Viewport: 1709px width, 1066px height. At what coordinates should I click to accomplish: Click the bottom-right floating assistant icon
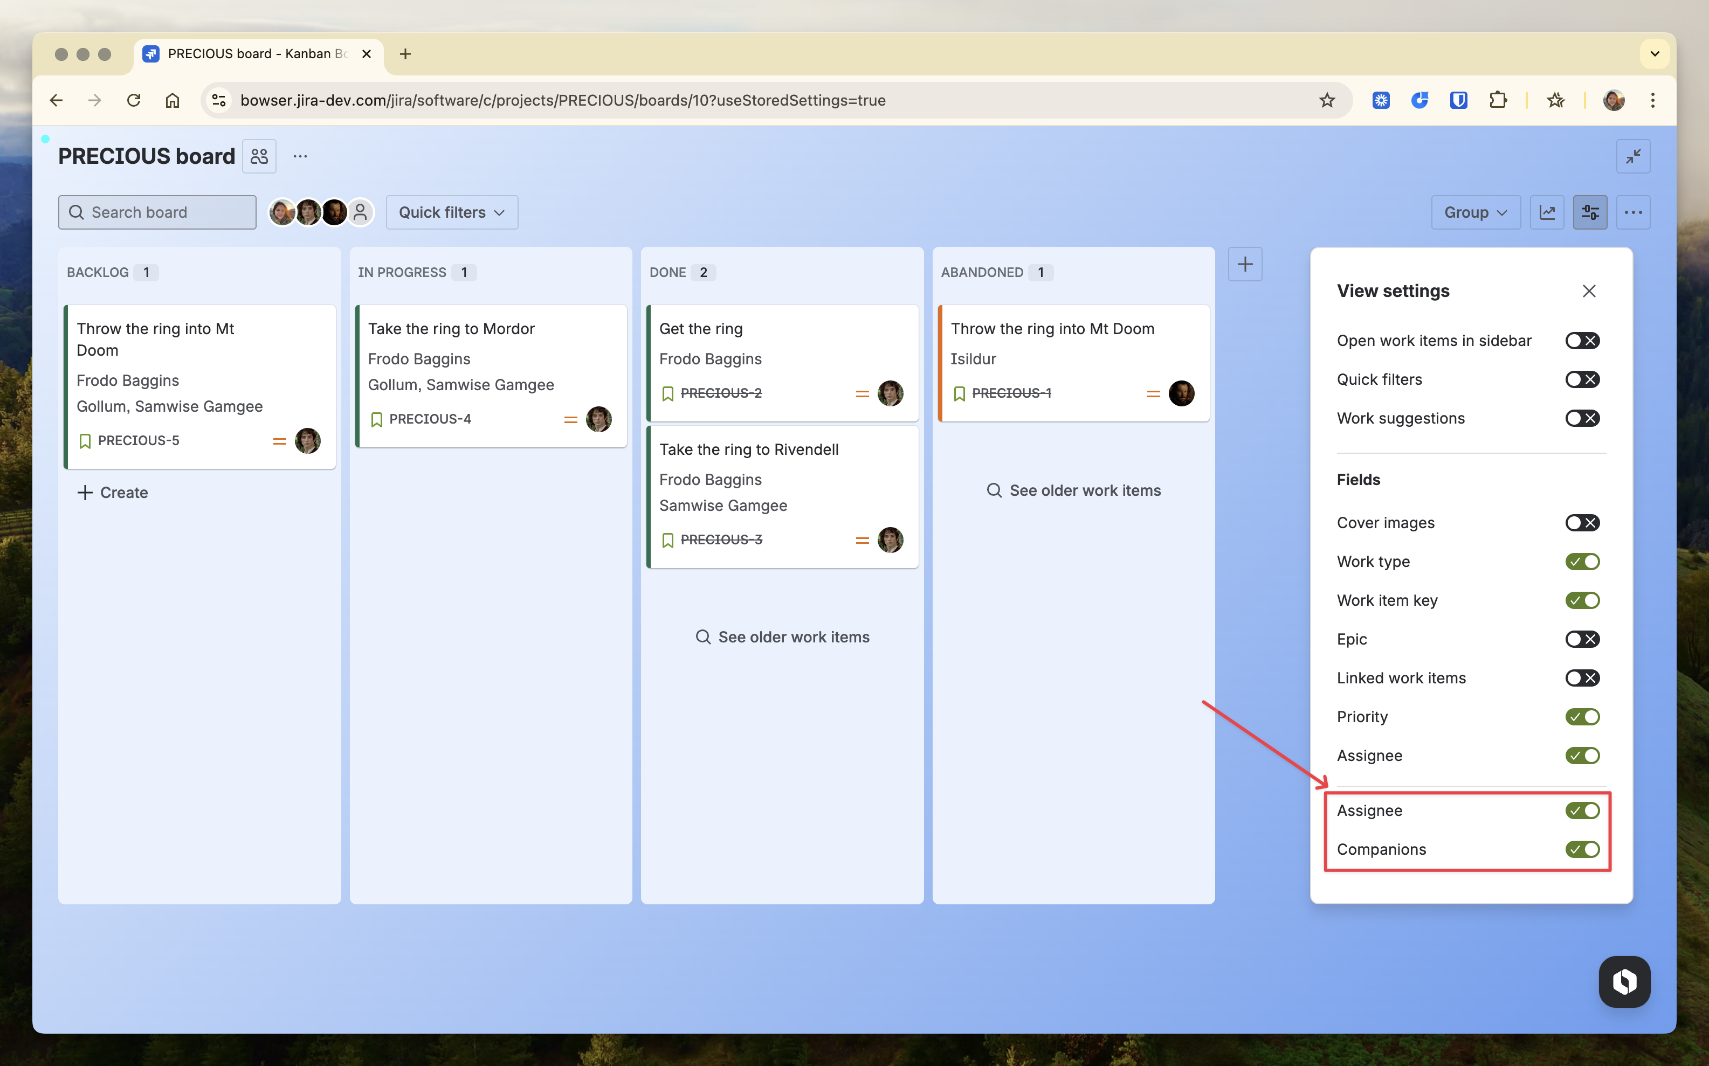1624,981
